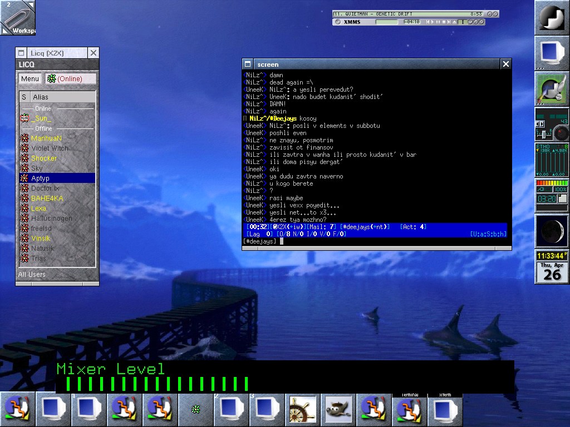Screen dimensions: 570x427
Task: Select contact Sky in offline list
Action: point(57,168)
